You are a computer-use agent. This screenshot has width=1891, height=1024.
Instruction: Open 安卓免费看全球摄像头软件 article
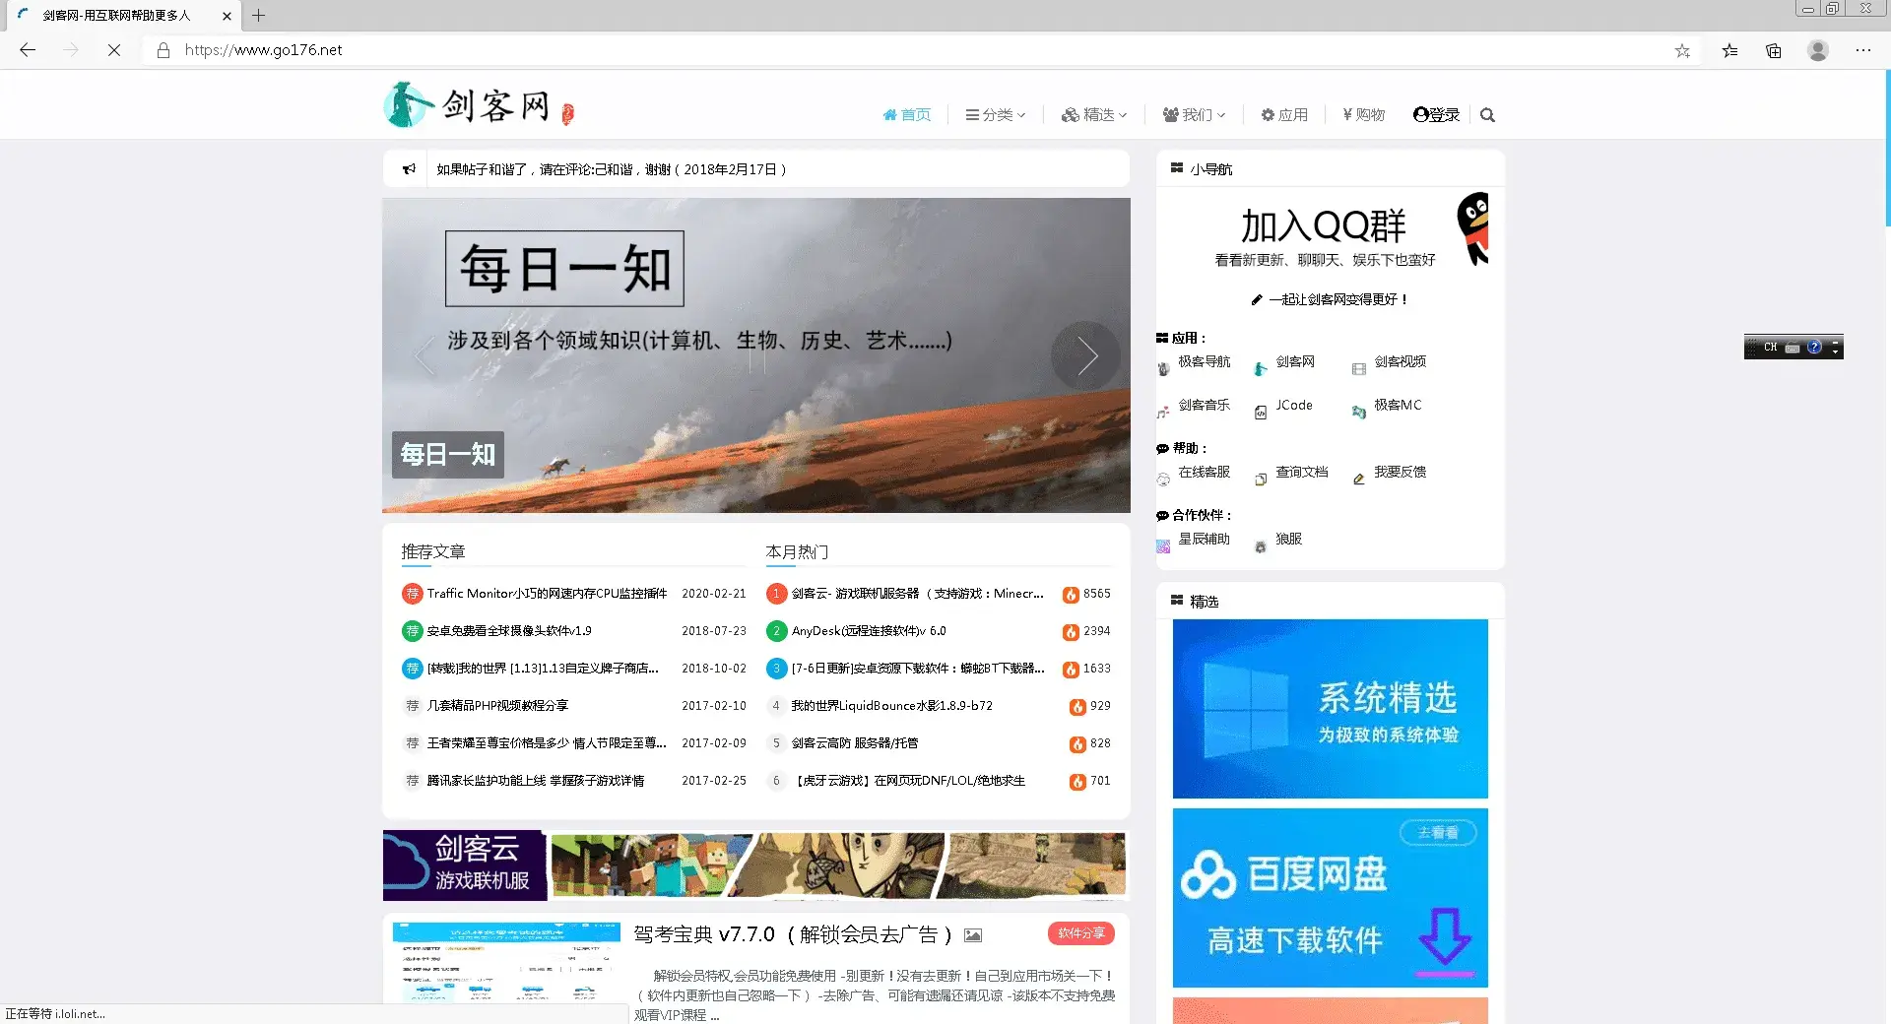tap(509, 631)
